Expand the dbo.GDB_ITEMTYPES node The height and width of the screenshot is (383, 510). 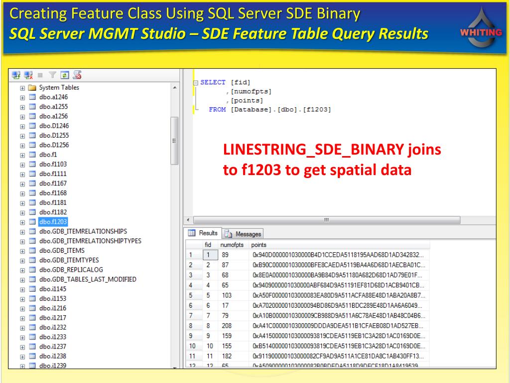point(22,261)
